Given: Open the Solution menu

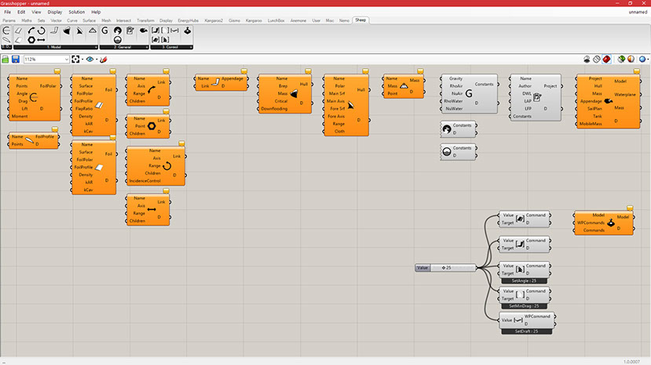Looking at the screenshot, I should (76, 13).
